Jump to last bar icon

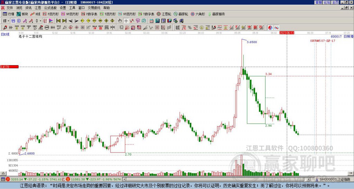pyautogui.click(x=64, y=21)
